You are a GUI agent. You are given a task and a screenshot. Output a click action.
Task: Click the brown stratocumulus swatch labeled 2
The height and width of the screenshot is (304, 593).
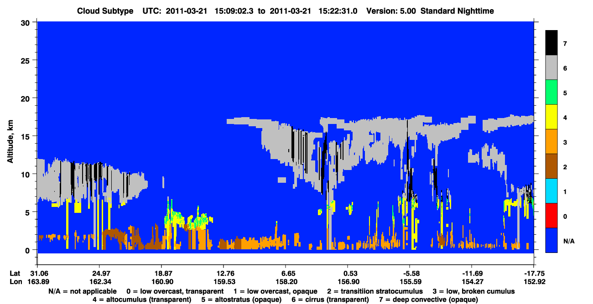point(551,166)
